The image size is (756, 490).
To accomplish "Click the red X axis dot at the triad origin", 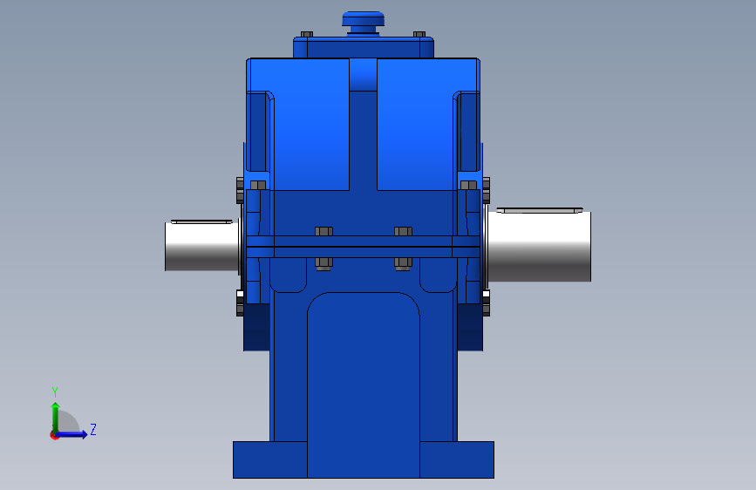I will coord(54,435).
